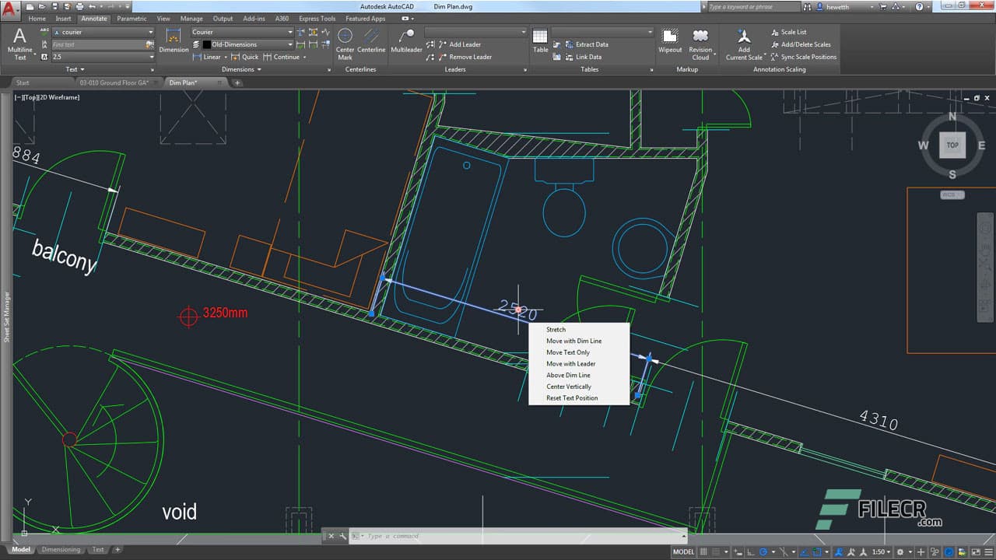Enable ortho mode on the status bar
Viewport: 996px width, 560px height.
tap(749, 550)
